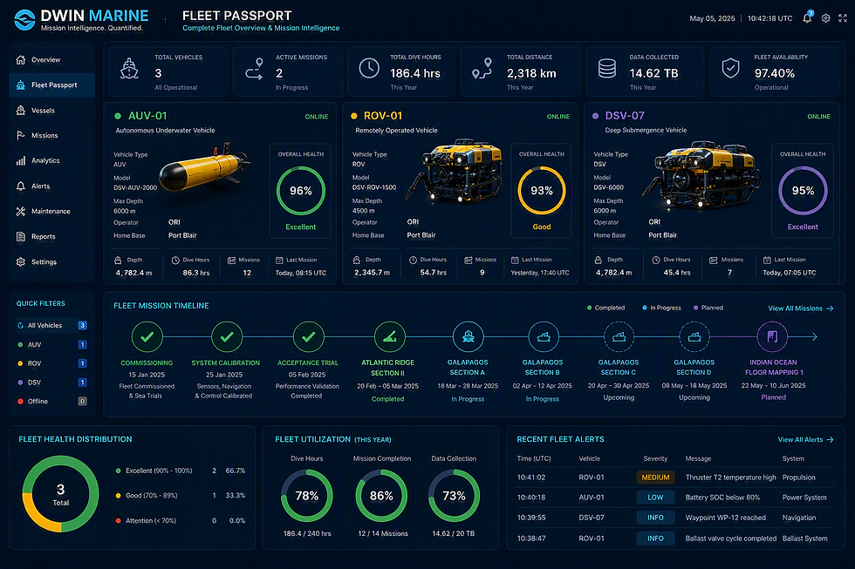Filter by Offline vehicles
The image size is (855, 569).
(x=51, y=402)
